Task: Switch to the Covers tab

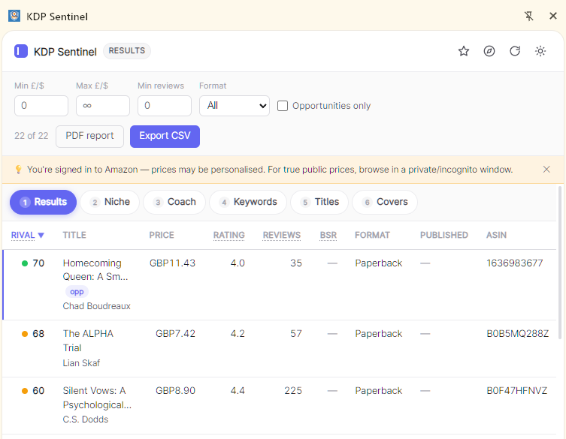Action: (385, 202)
